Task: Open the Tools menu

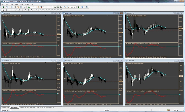Action: 21,4
